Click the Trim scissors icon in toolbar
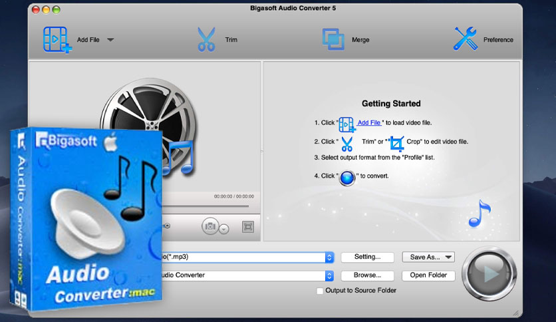This screenshot has height=322, width=556. pos(206,39)
